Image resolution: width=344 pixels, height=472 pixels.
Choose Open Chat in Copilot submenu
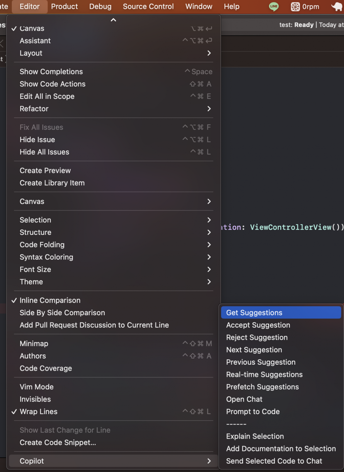tap(244, 399)
